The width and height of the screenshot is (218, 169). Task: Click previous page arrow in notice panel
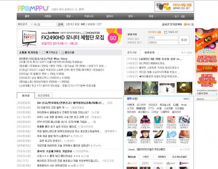[x=188, y=53]
